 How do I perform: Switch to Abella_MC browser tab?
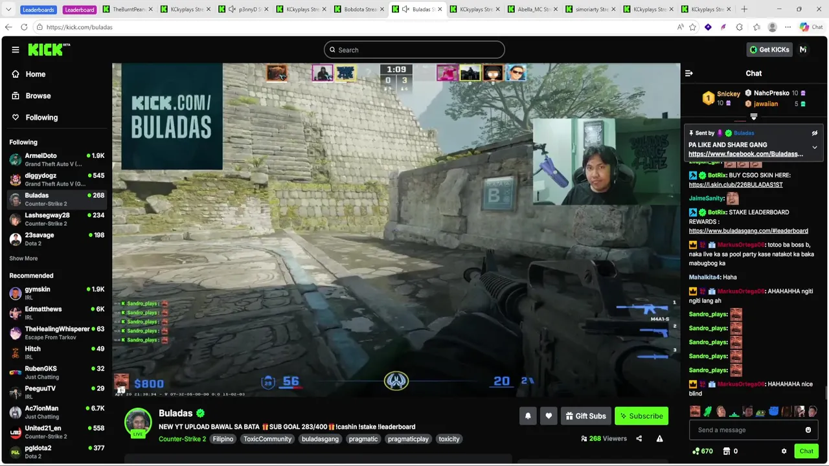533,10
